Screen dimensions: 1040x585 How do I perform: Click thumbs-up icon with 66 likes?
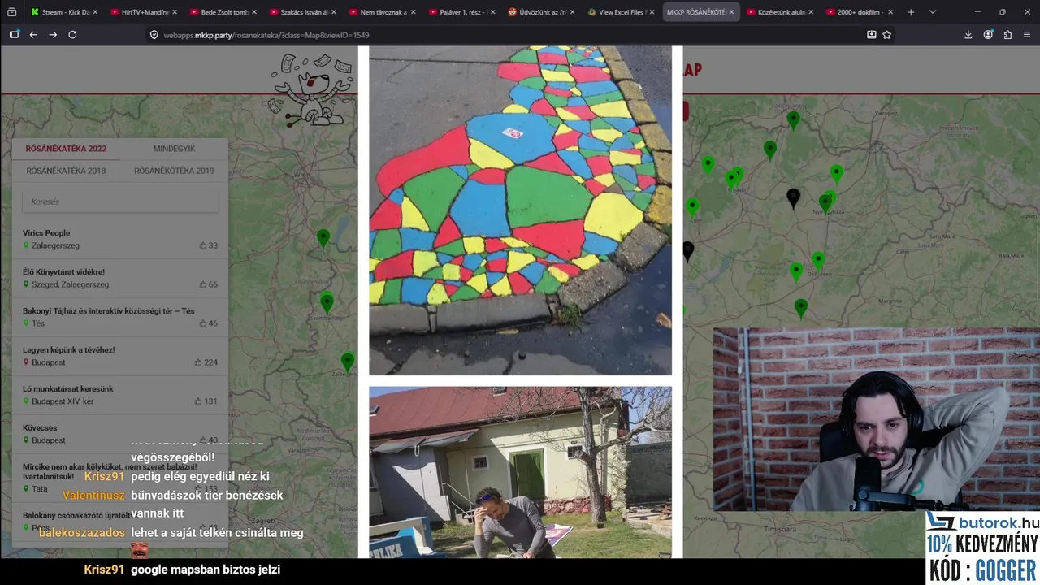click(x=203, y=284)
